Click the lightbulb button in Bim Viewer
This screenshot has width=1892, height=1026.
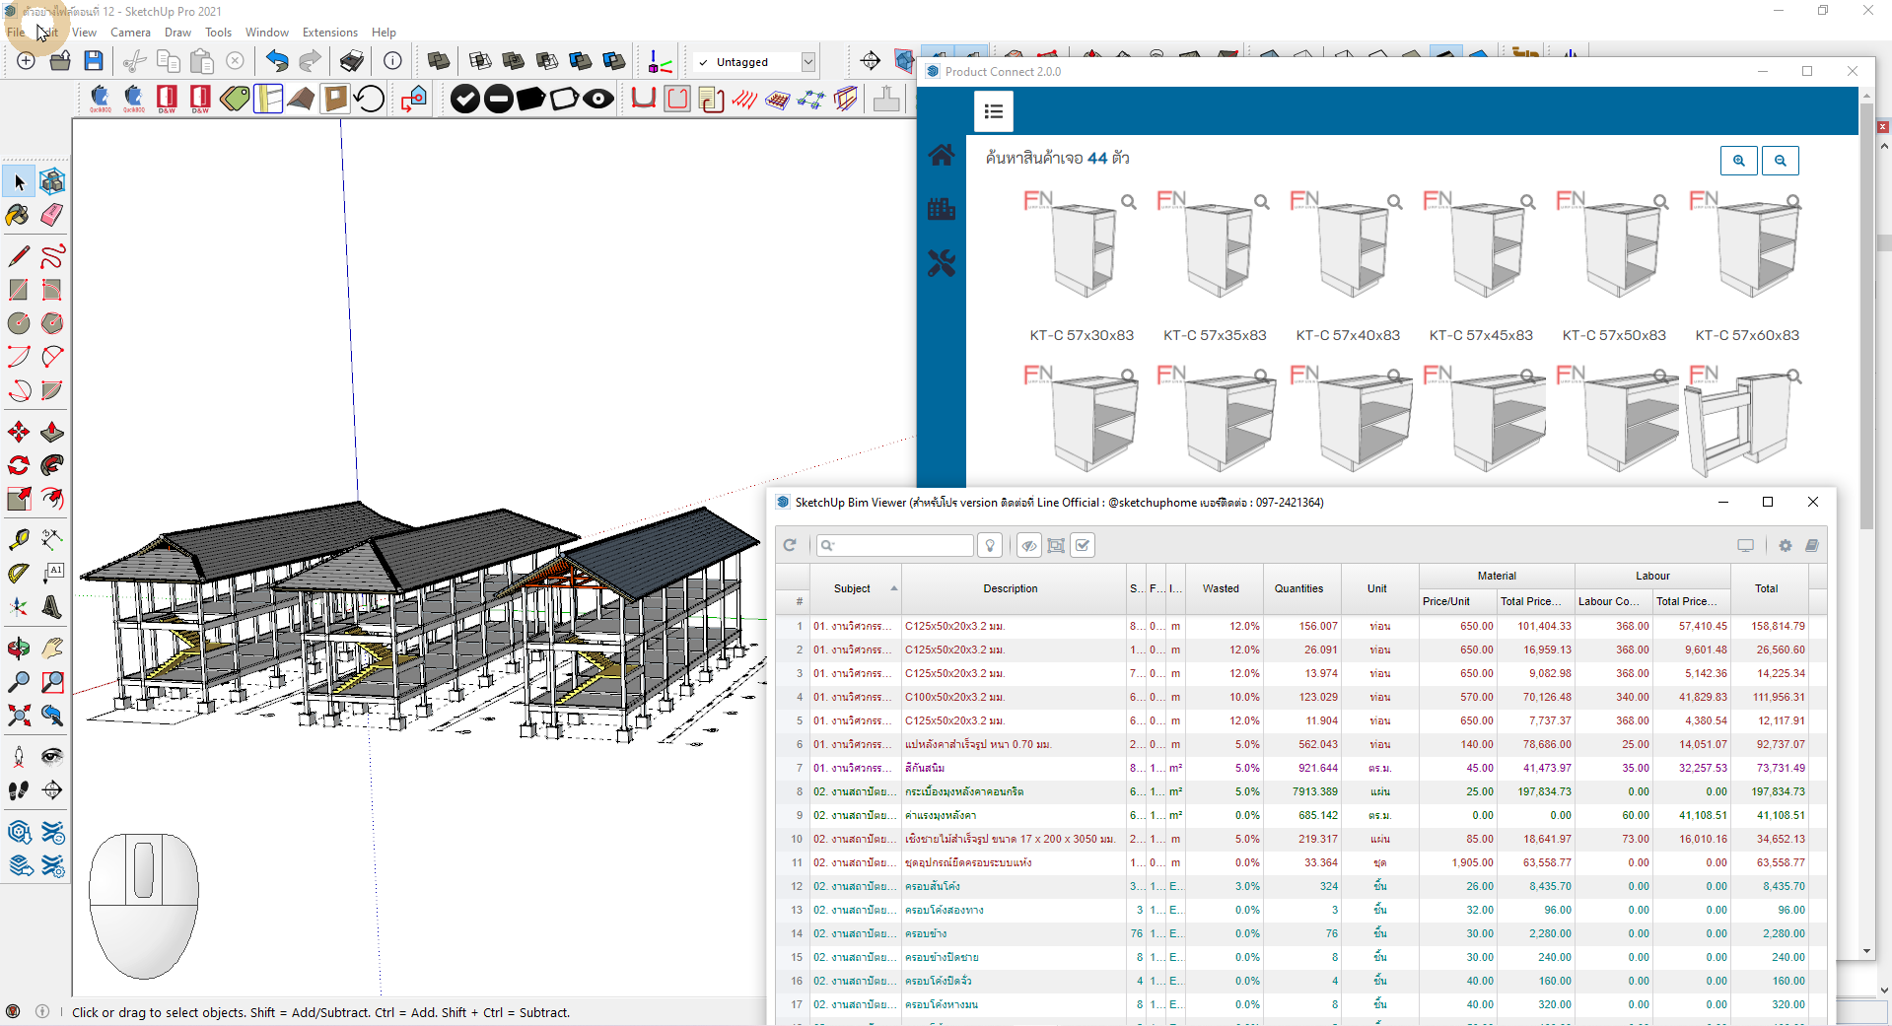pos(990,545)
